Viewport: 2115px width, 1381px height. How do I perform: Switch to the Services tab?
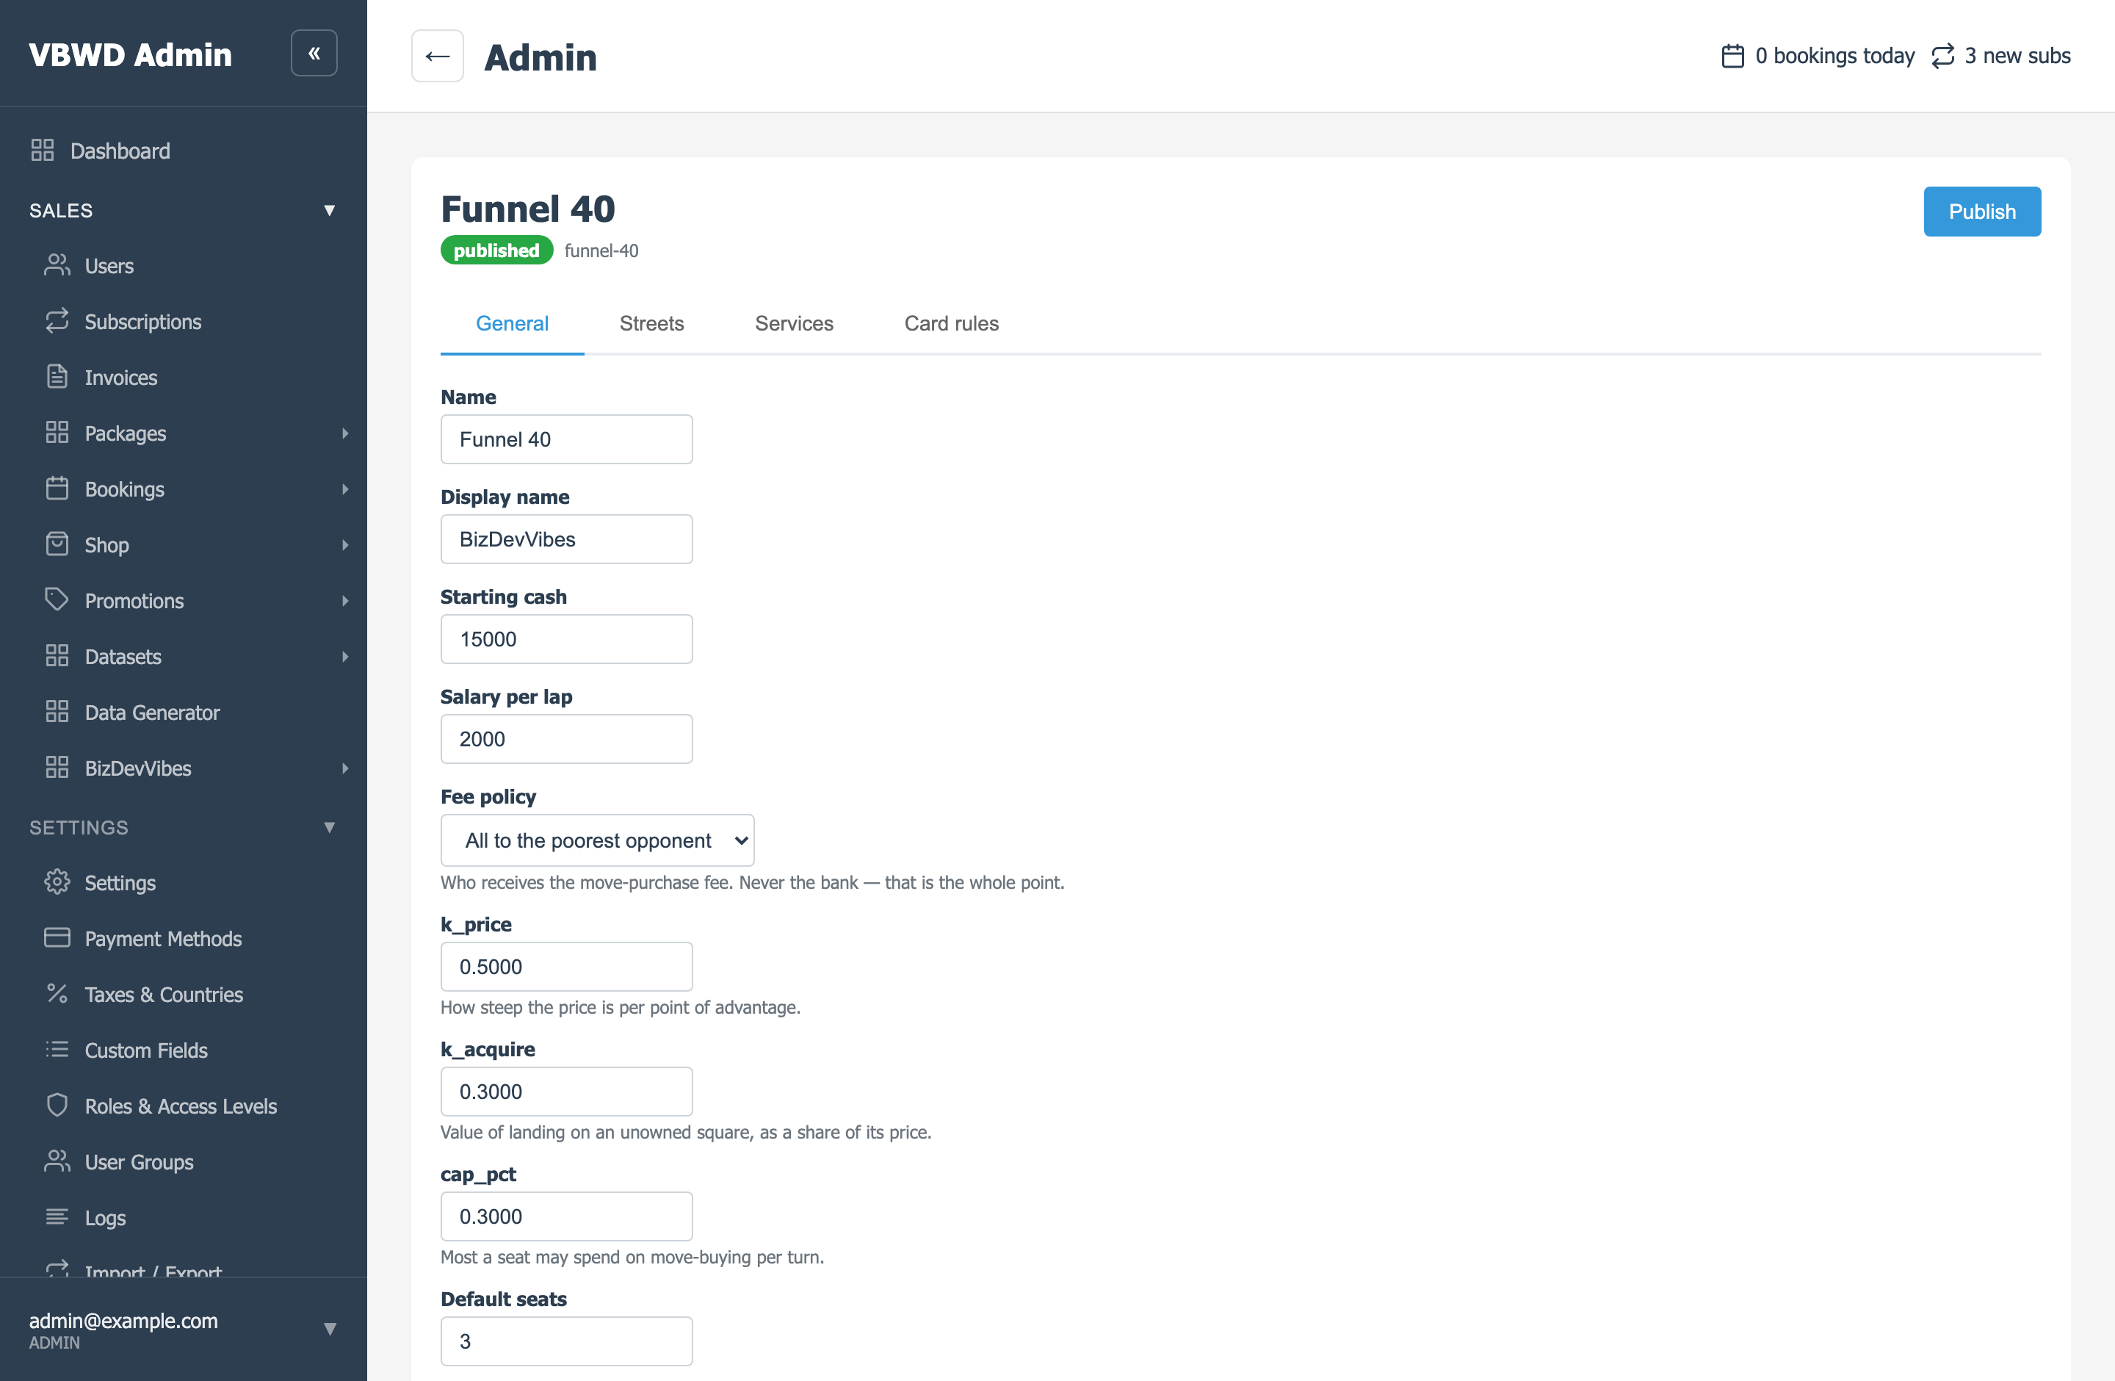click(794, 323)
